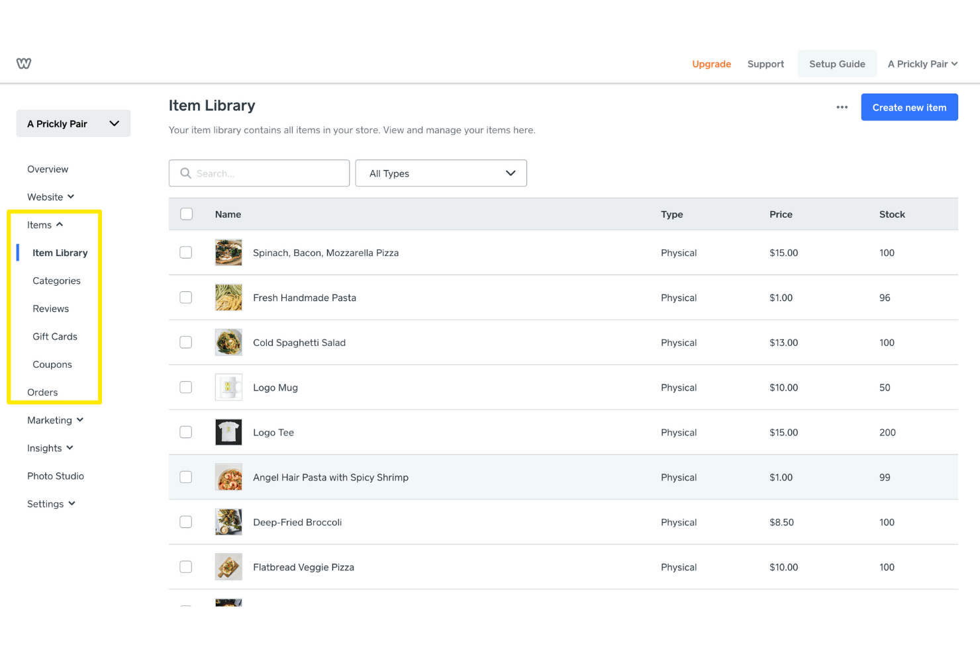Click stock value 96 for Fresh Handmade Pasta

[885, 298]
